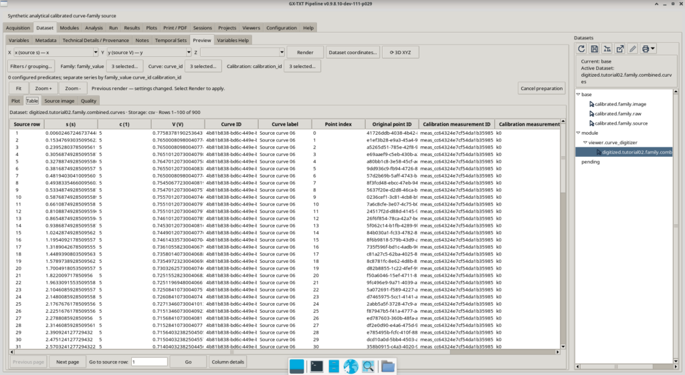
Task: Click the Go to source row input field
Action: pyautogui.click(x=149, y=362)
